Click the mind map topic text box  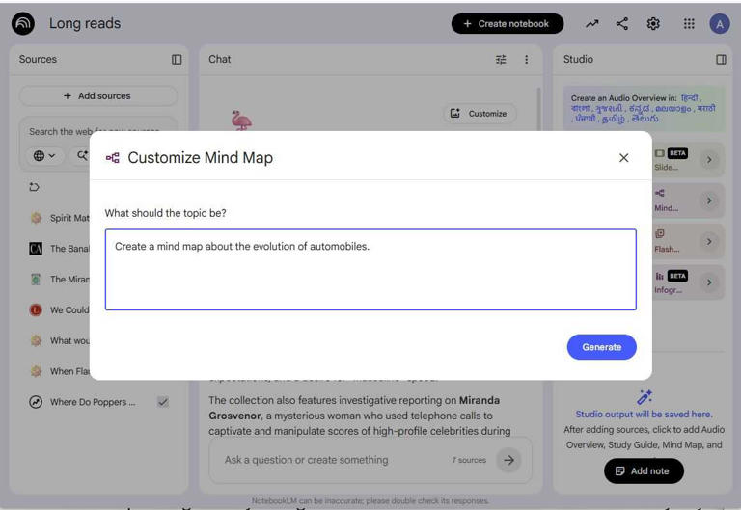tap(370, 270)
